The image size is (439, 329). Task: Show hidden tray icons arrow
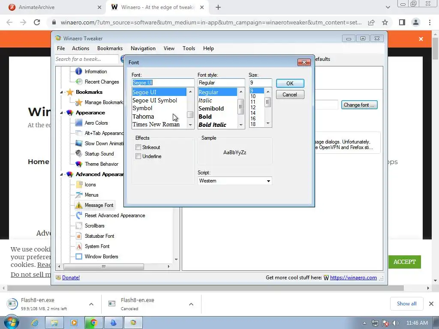pos(364,323)
